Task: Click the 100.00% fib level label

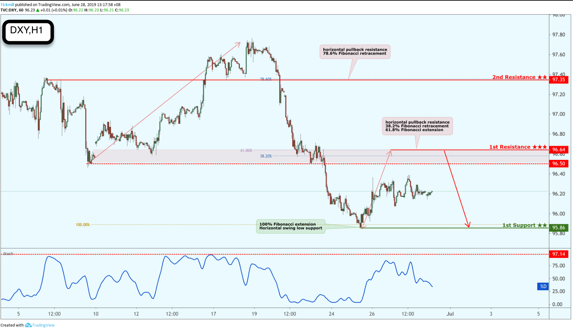Action: 82,225
